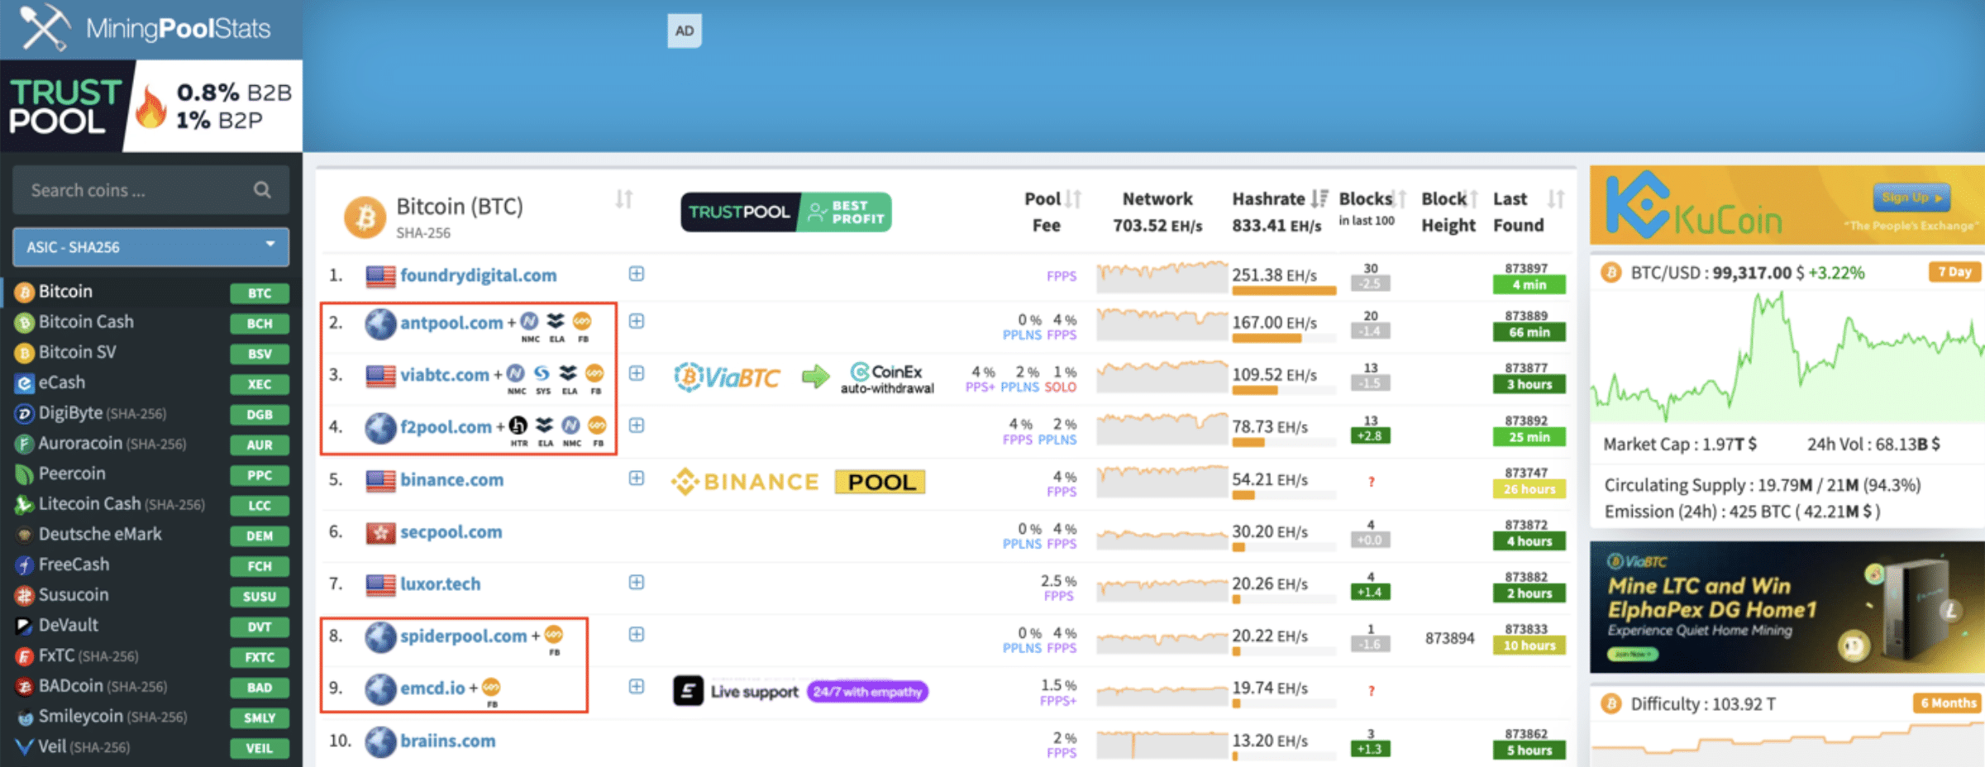Expand the foundrydigital.com row details
The image size is (1985, 767).
pyautogui.click(x=636, y=274)
